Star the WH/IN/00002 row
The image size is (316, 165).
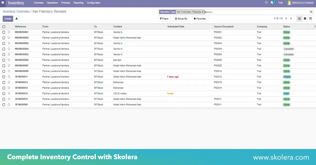(x=9, y=38)
